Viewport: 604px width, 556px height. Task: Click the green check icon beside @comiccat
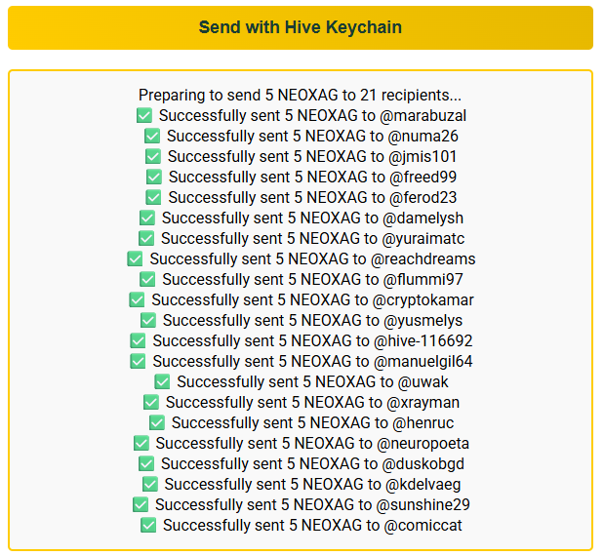click(x=148, y=525)
